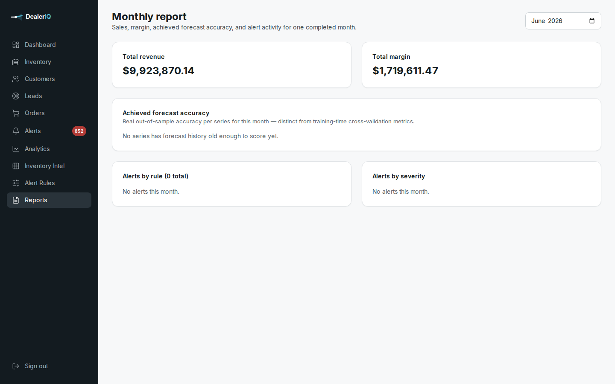Click the Total revenue label

coord(143,57)
